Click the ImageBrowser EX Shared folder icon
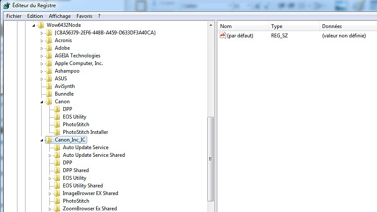Screen dimensions: 377x212 (x=57, y=193)
